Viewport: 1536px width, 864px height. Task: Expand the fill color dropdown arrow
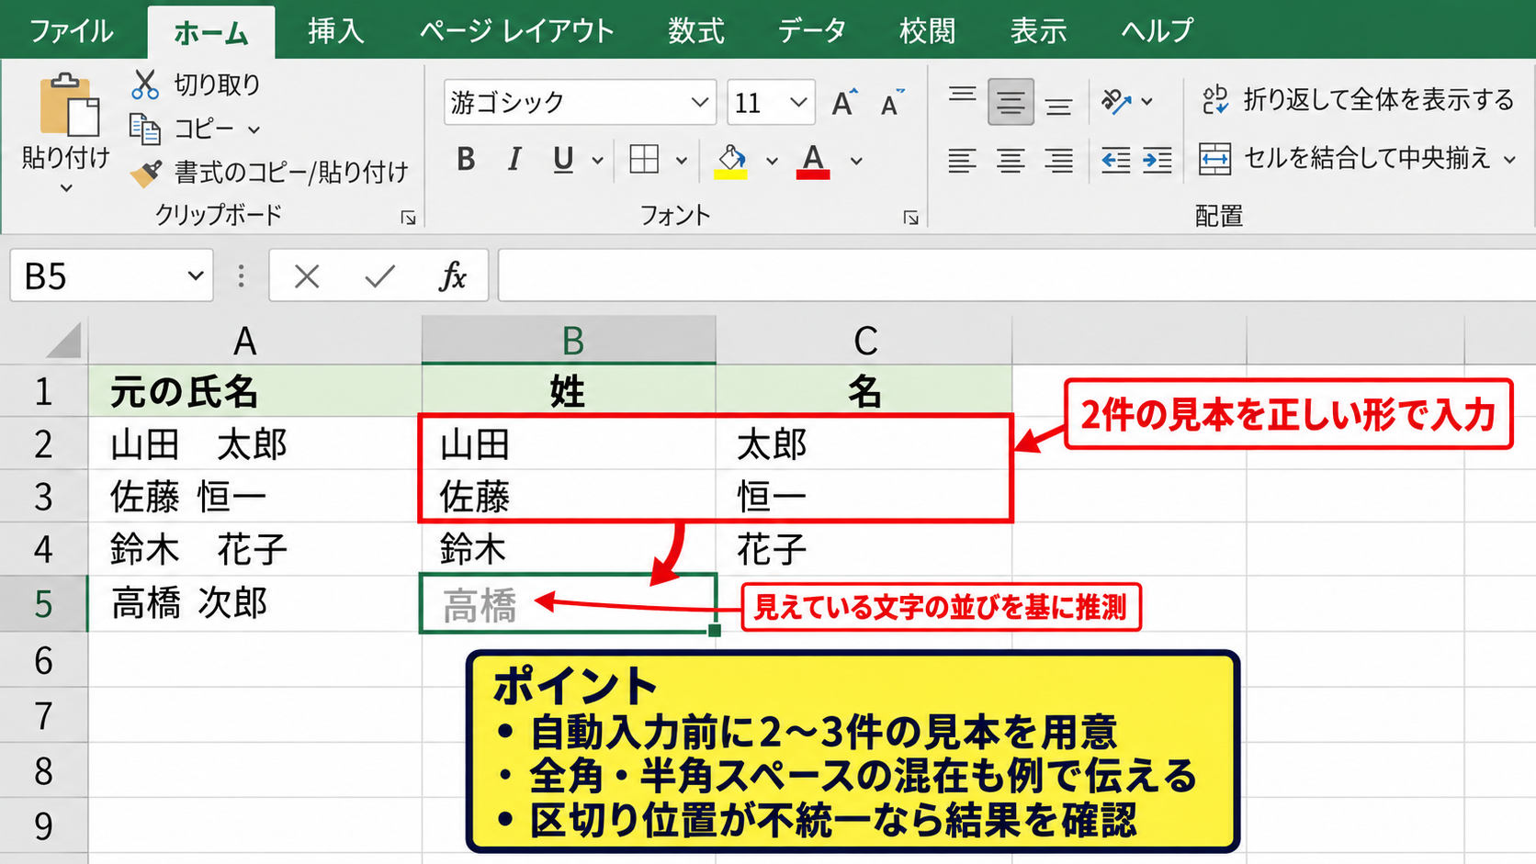[772, 161]
